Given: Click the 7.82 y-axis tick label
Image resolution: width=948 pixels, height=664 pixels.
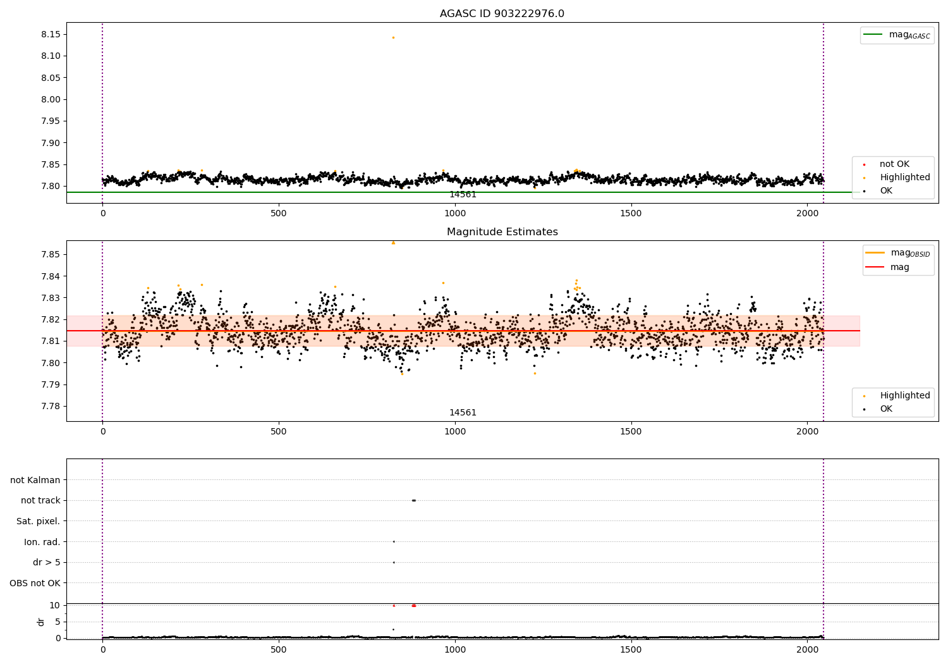Looking at the screenshot, I should point(50,319).
